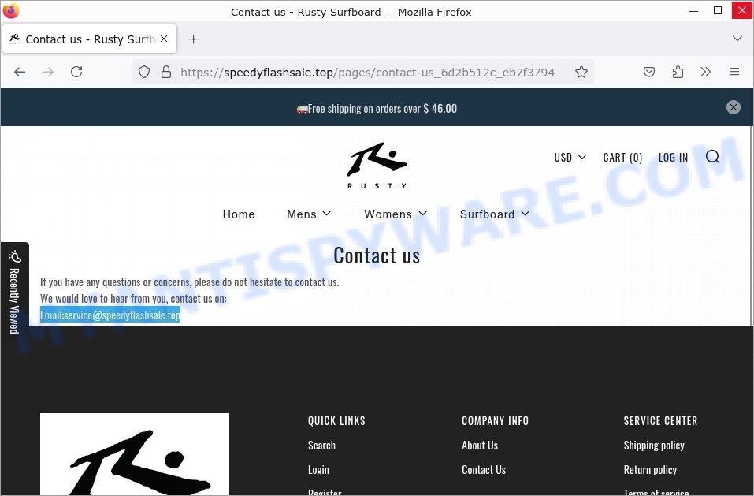Click the free shipping announcement text

(x=377, y=108)
